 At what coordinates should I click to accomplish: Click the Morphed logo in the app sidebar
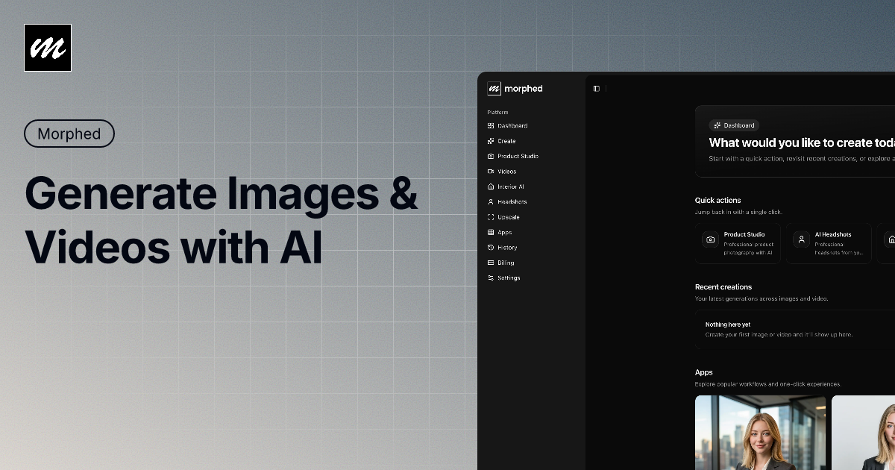click(515, 89)
